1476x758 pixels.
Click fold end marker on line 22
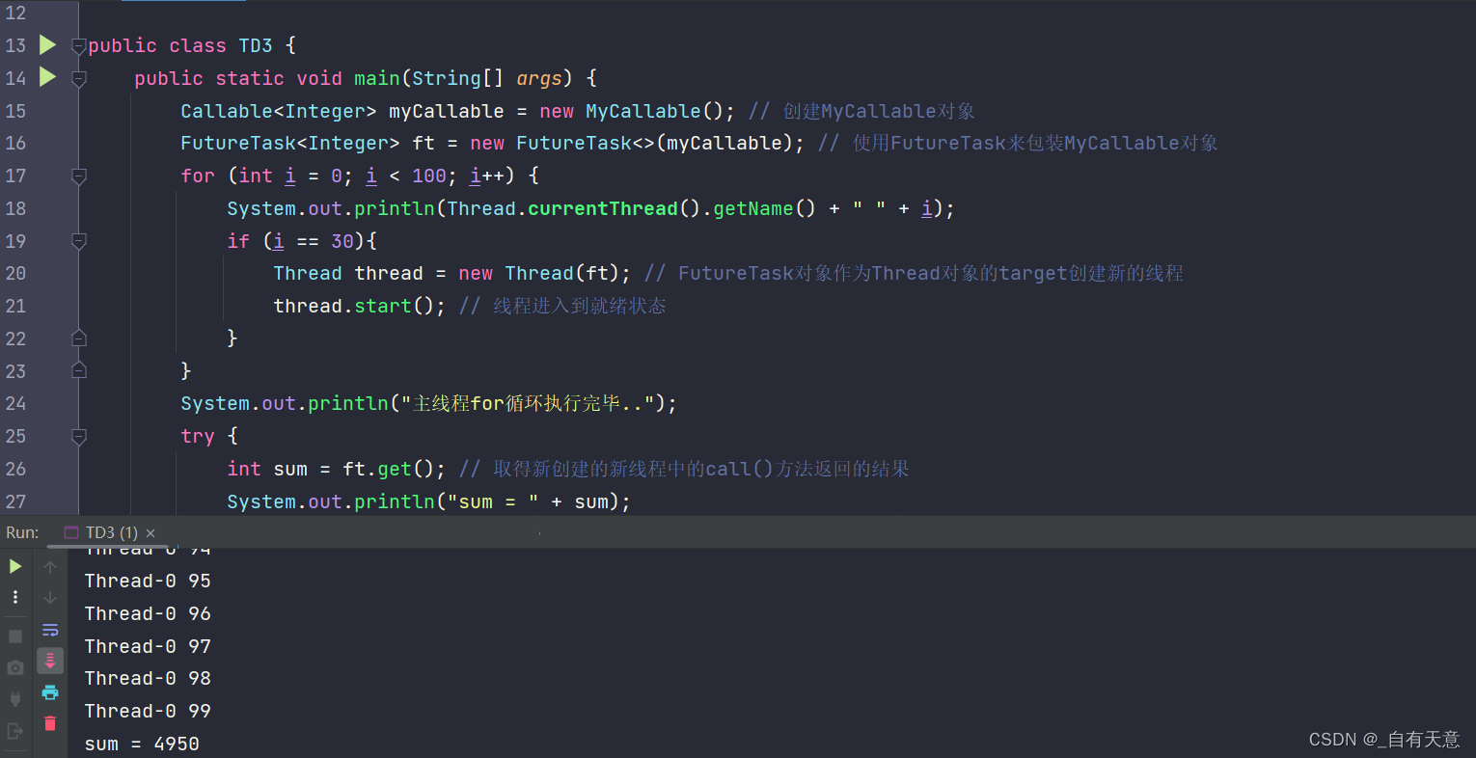click(x=79, y=338)
